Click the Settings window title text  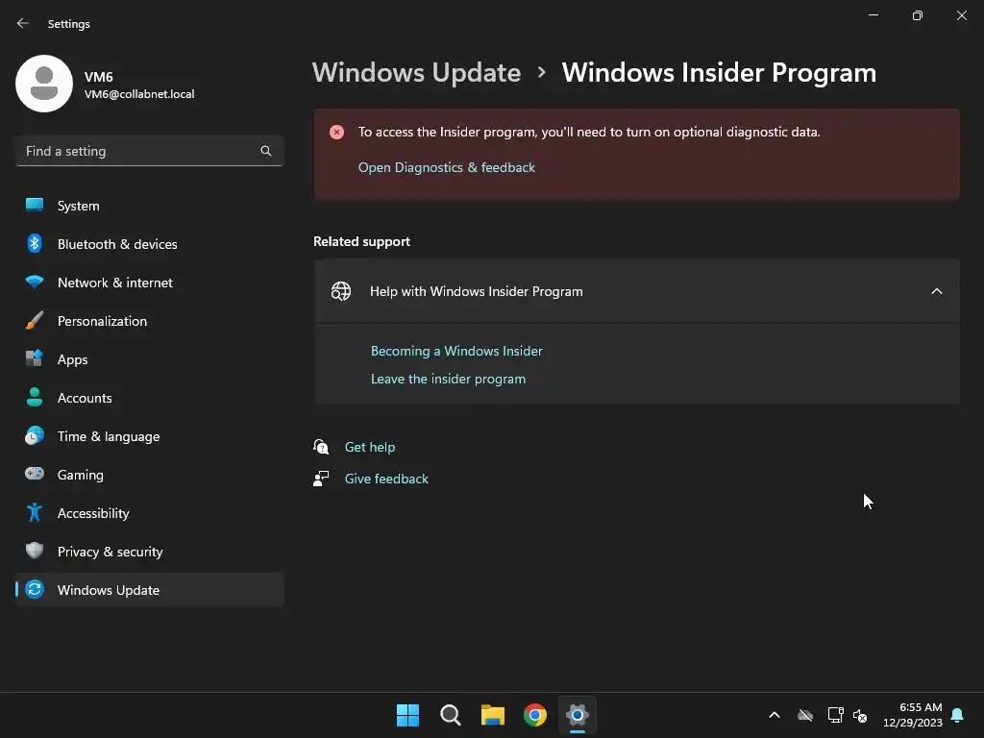pos(69,24)
